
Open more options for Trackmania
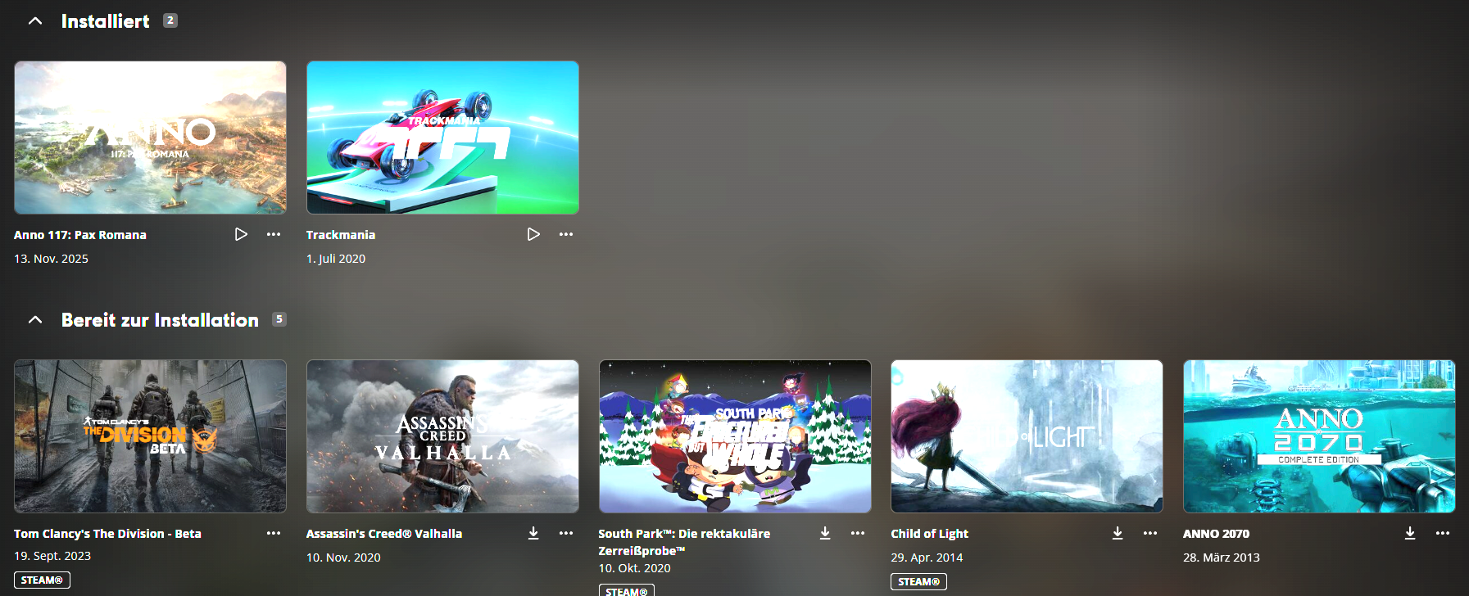click(566, 234)
